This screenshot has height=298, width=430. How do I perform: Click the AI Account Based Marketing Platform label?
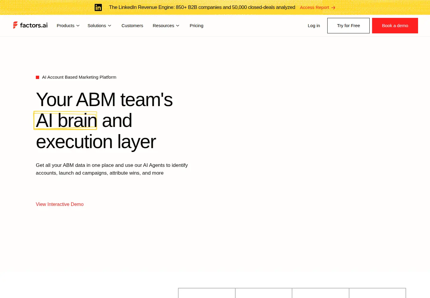coord(79,77)
